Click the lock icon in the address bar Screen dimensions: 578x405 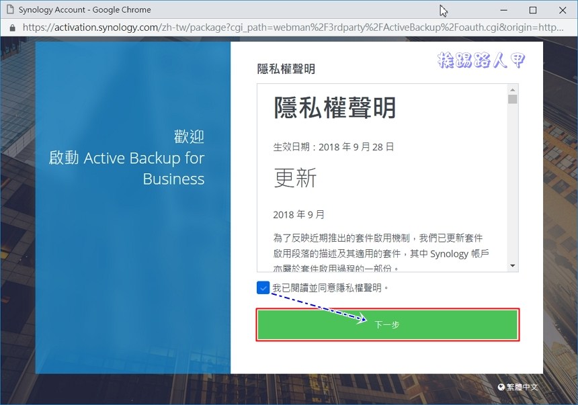(x=13, y=28)
